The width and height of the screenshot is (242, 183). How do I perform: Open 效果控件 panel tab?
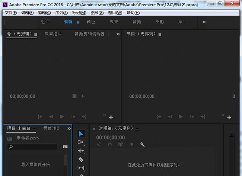coord(53,34)
